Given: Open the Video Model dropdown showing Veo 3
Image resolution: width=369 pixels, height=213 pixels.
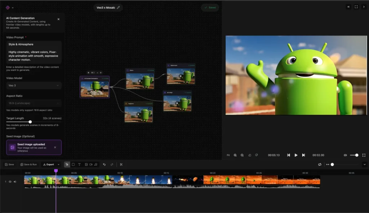Looking at the screenshot, I should [34, 85].
